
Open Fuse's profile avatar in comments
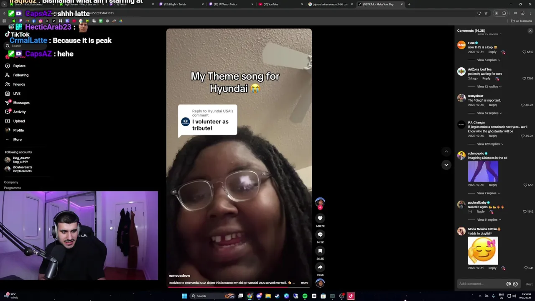(461, 45)
